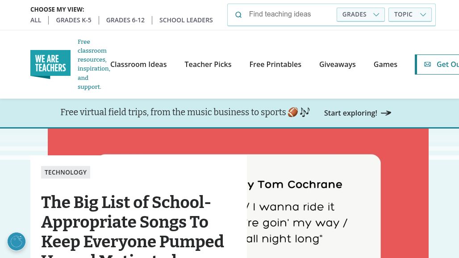Open the We Are Teachers logo
This screenshot has width=459, height=258.
(x=50, y=64)
